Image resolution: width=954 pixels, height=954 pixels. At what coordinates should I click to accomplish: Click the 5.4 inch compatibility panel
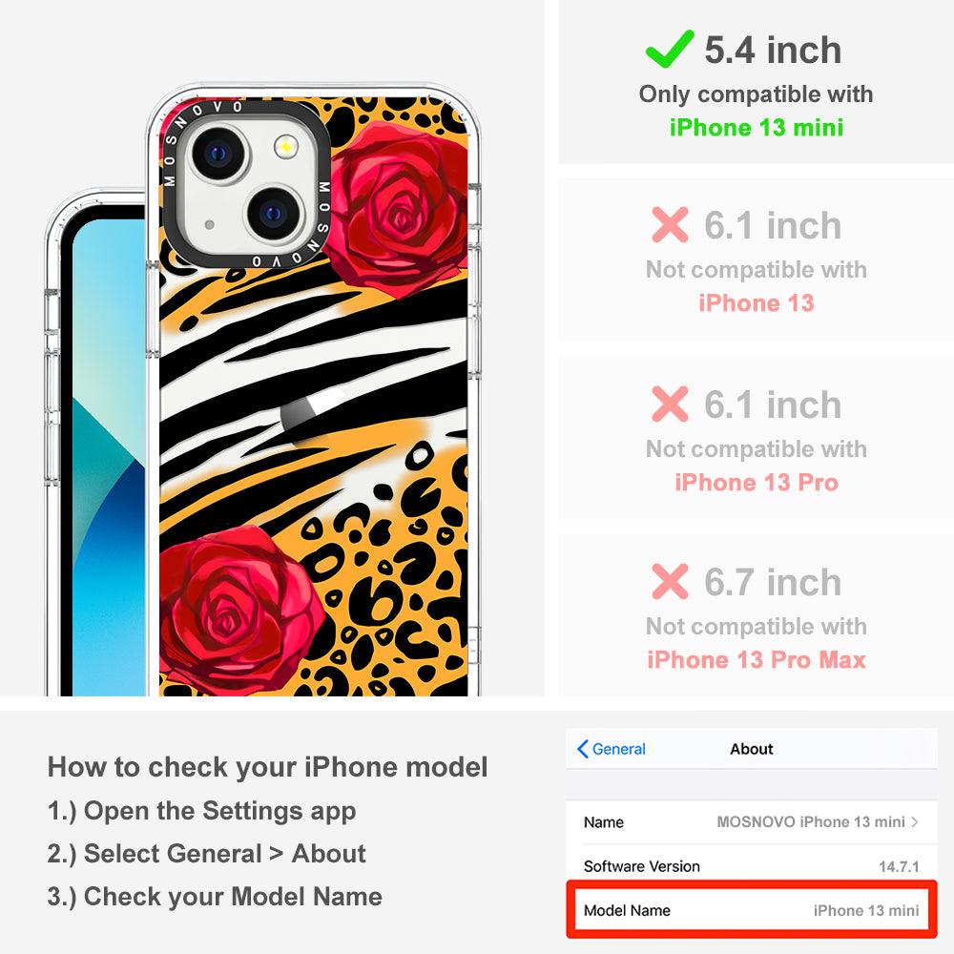[x=757, y=82]
